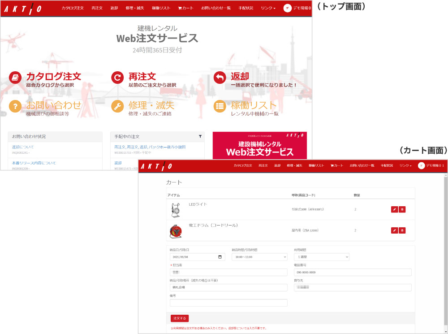Screen dimensions: 448x334
Task: Open 再注文 in top screen nav bar
Action: [97, 8]
